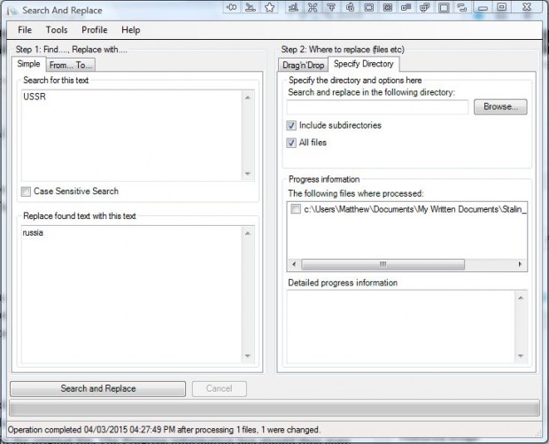Switch to the From... To... tab
Viewport: 549px width, 444px height.
click(70, 66)
